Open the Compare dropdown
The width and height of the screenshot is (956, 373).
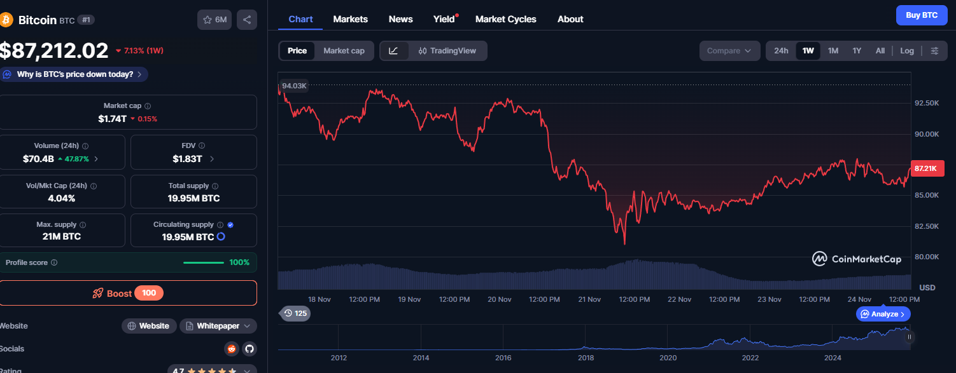pos(729,51)
